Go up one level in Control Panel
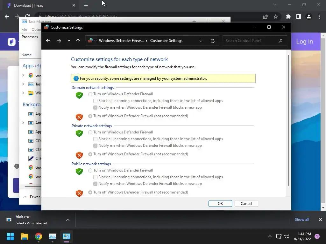326x244 pixels. click(x=78, y=41)
